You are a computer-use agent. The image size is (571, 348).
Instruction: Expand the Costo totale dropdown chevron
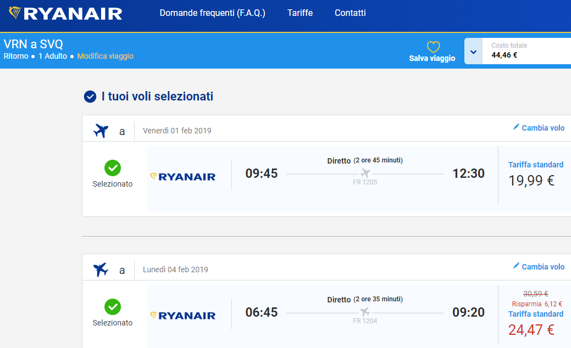point(473,52)
